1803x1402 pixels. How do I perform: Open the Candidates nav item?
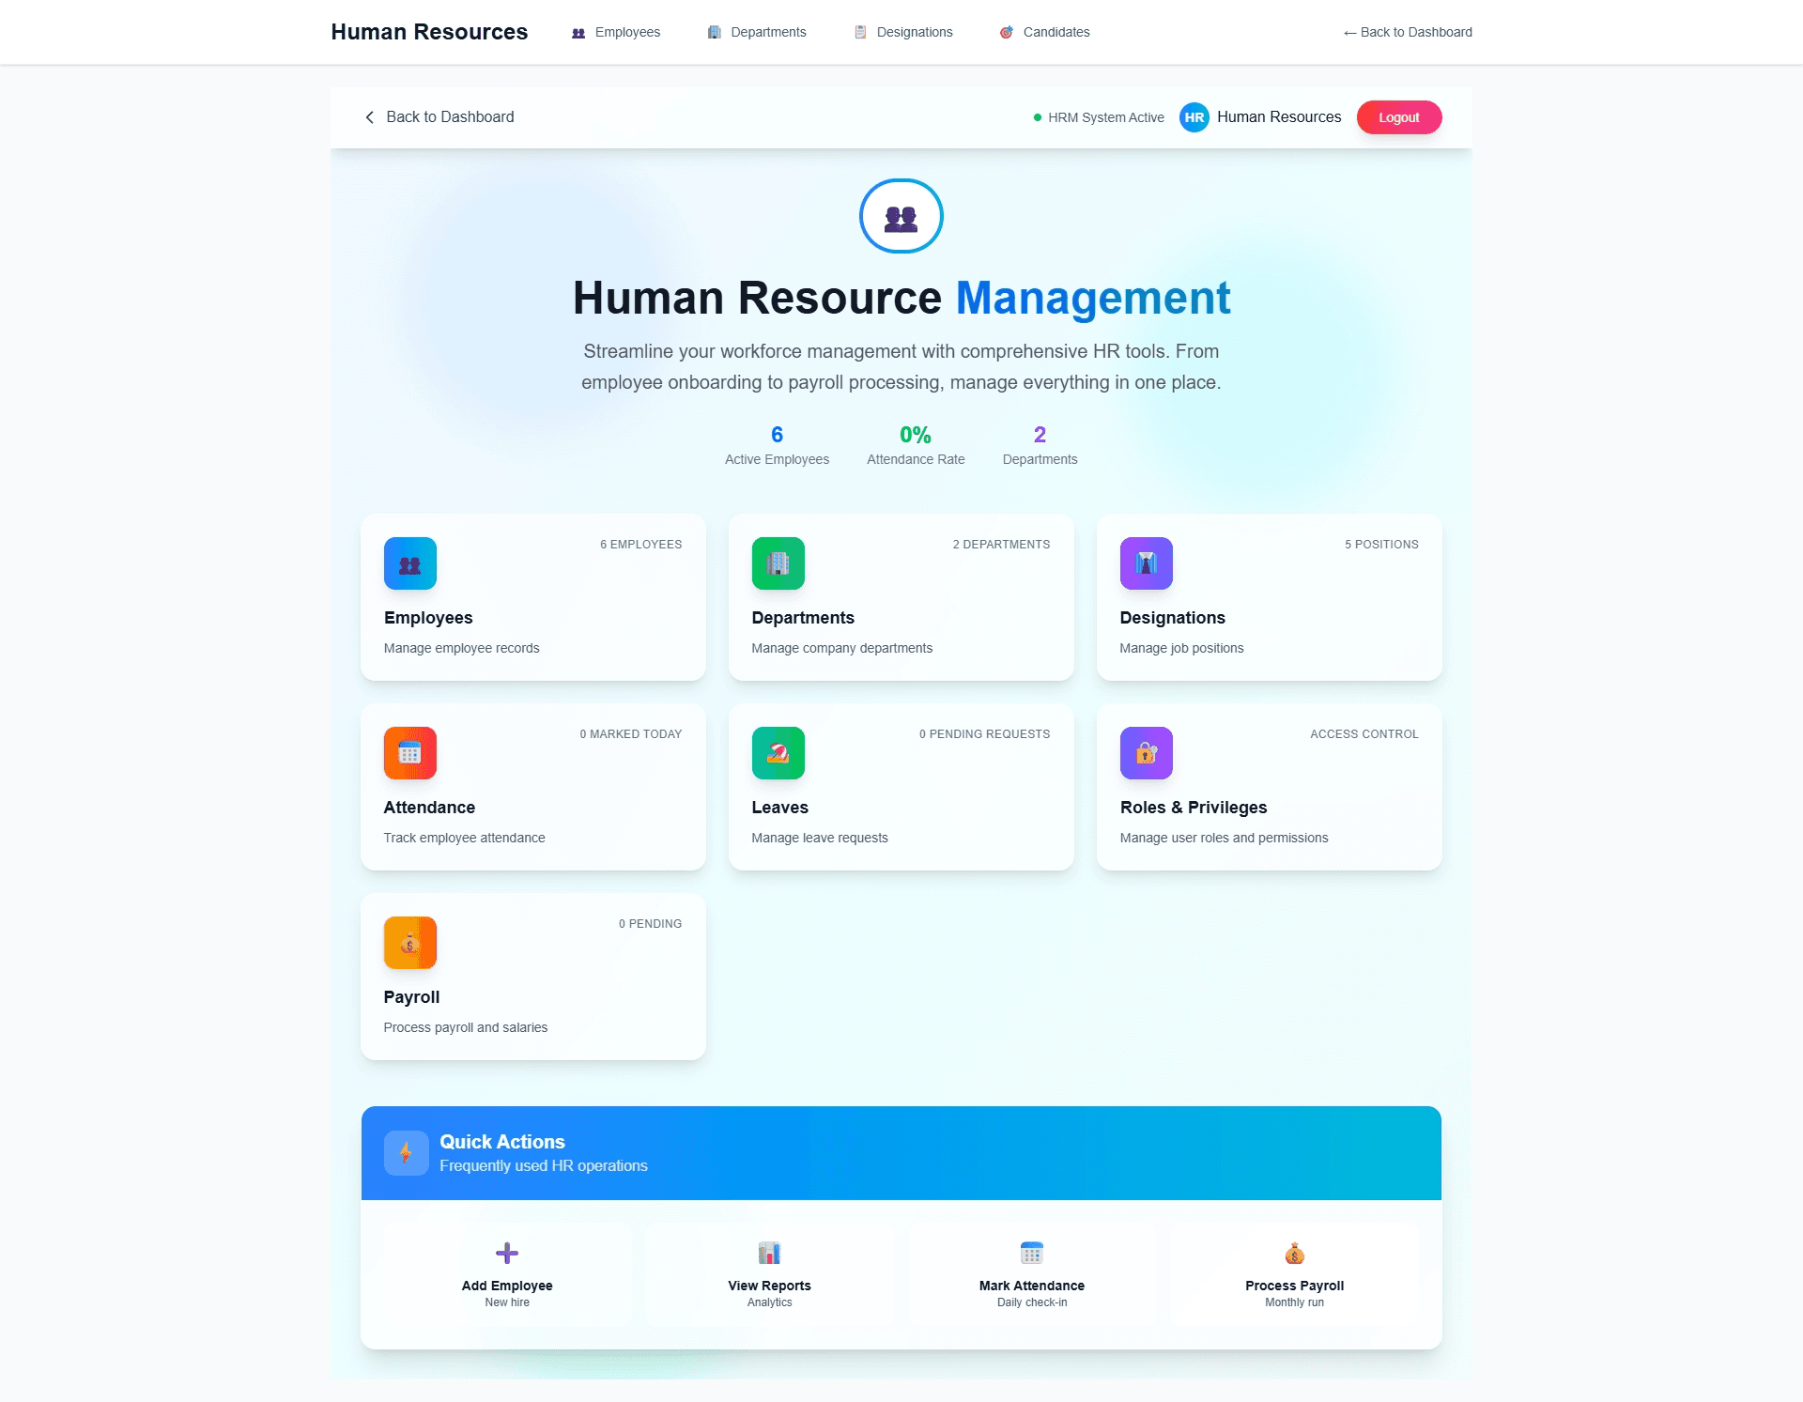pos(1045,32)
